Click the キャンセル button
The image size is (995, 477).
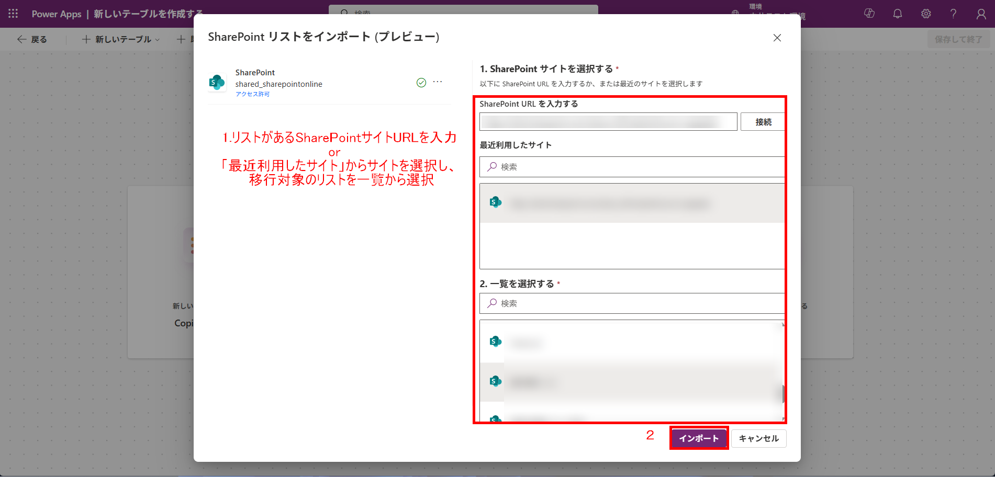point(758,438)
